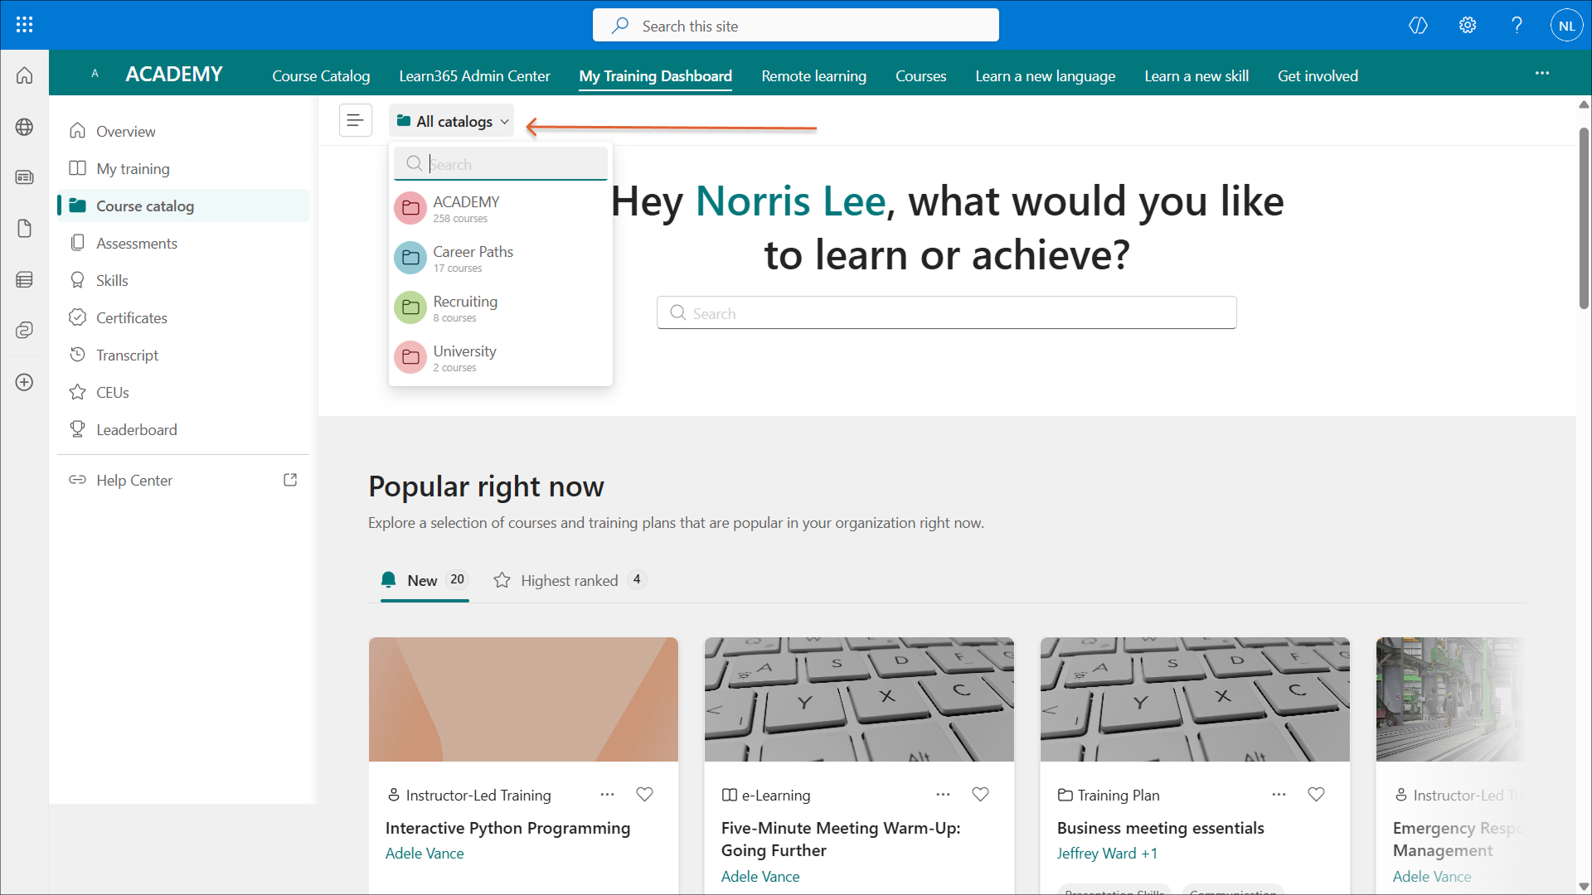Select the Career Paths catalog

pyautogui.click(x=473, y=258)
